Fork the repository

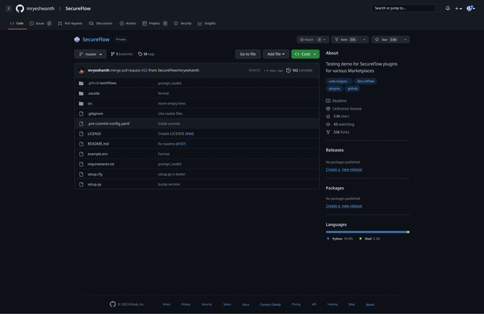click(x=346, y=40)
